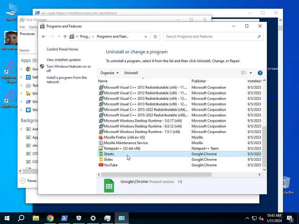
Task: Open Windows Start menu
Action: [x=7, y=218]
